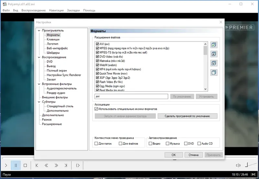Stop playback with the square icon
Screen dimensions: 259x179
25,165
